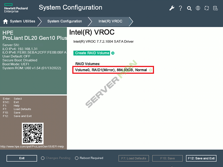Screen dimensions: 223x167
Task: Open the wrench tools icon
Action: click(x=172, y=8)
